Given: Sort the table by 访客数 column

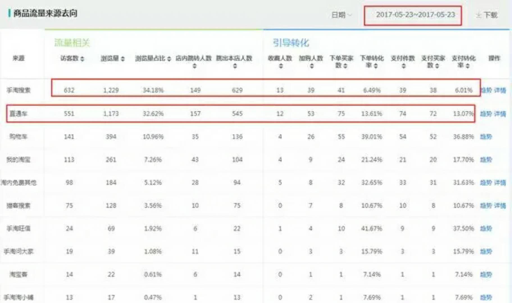Looking at the screenshot, I should (x=82, y=59).
